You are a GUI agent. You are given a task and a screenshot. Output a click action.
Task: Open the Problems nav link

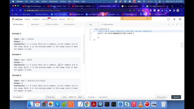click(x=36, y=19)
